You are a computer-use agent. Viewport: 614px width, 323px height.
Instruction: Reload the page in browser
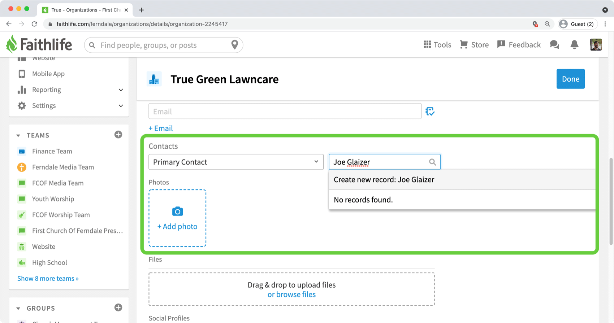coord(34,24)
